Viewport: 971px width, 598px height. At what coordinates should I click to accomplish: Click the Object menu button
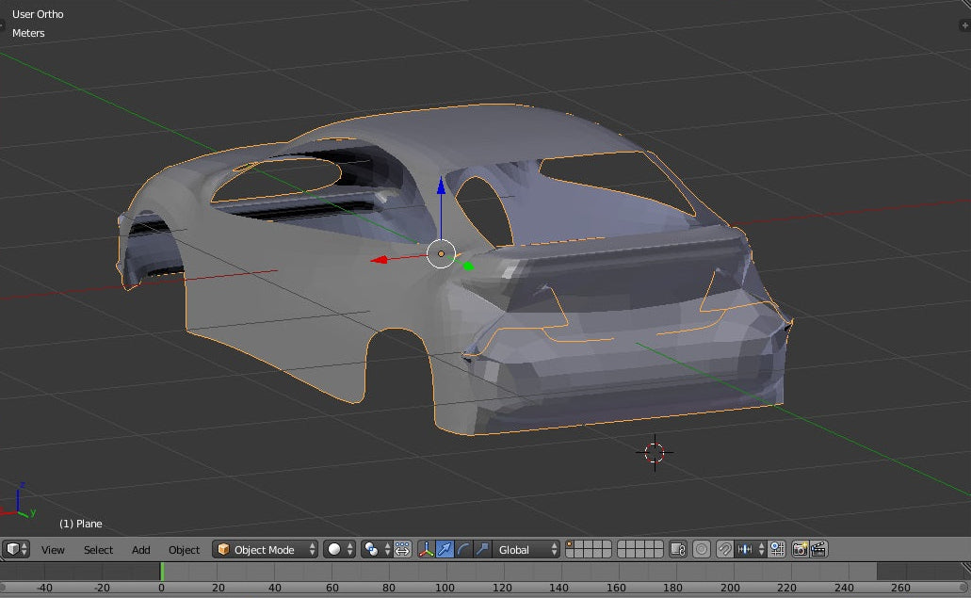(184, 550)
